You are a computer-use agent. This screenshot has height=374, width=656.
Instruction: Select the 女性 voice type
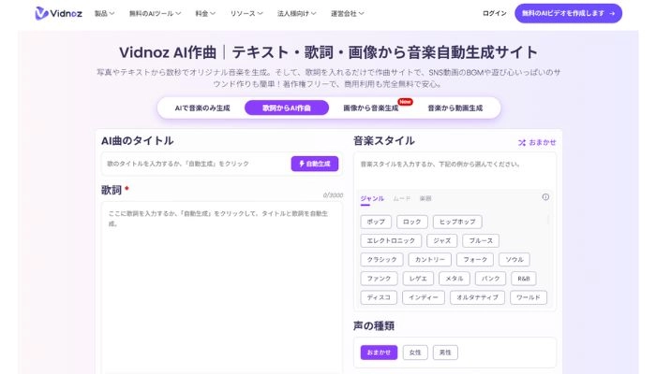pyautogui.click(x=414, y=352)
